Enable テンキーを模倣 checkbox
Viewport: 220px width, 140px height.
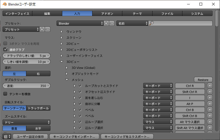coord(5,94)
